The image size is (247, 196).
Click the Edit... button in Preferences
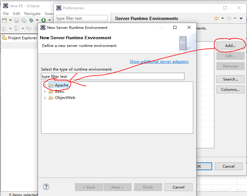coord(230,56)
